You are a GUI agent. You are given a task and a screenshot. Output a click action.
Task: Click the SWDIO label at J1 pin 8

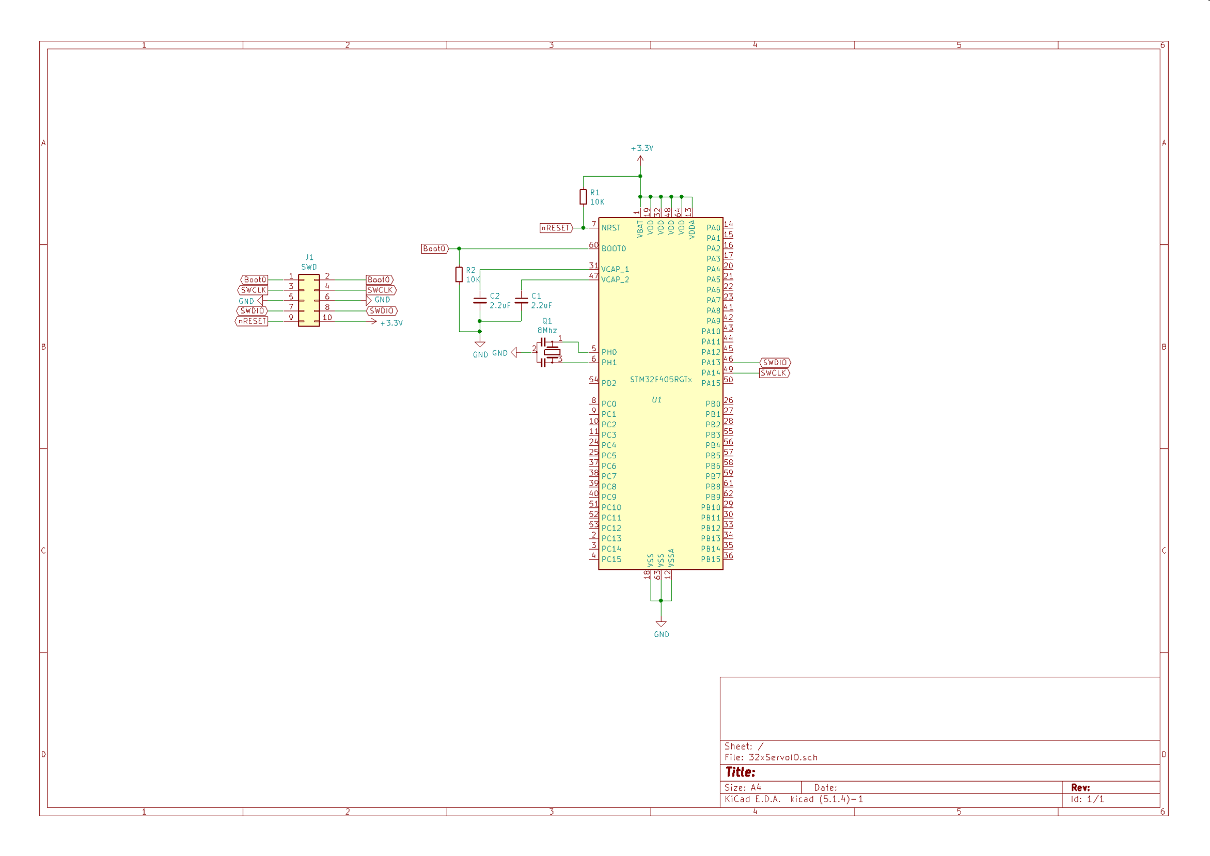tap(382, 310)
